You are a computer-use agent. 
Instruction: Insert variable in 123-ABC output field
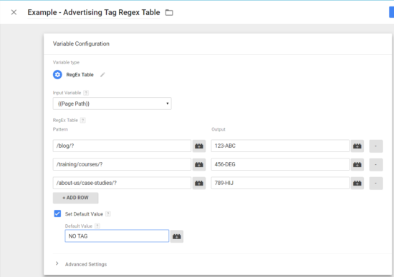[357, 146]
